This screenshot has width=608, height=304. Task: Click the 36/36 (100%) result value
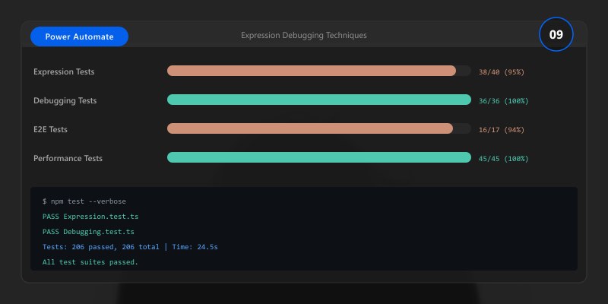(503, 101)
